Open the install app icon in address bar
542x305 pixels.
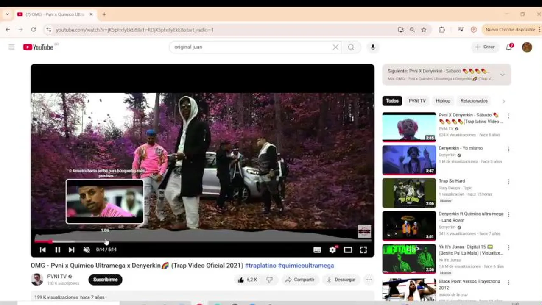401,30
